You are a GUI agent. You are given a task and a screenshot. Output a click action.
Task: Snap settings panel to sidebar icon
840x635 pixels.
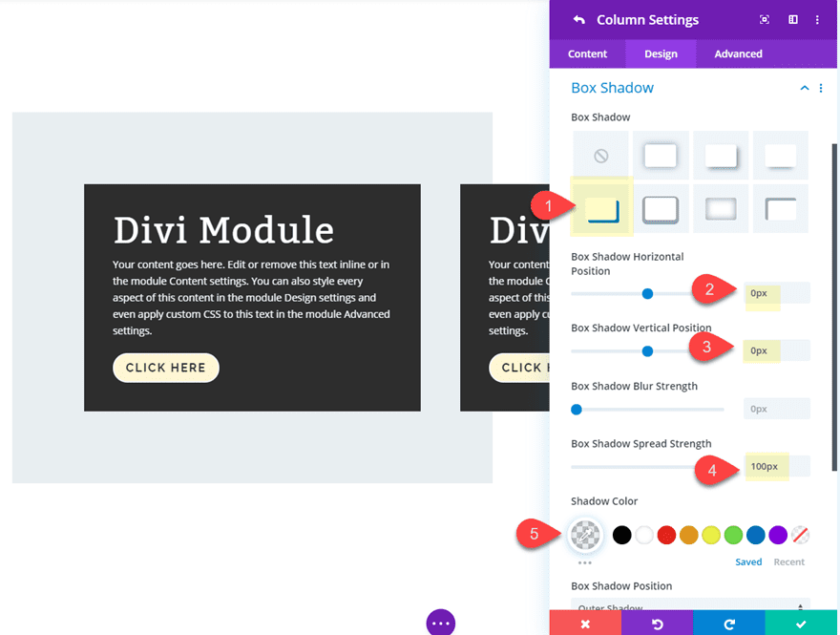(793, 20)
